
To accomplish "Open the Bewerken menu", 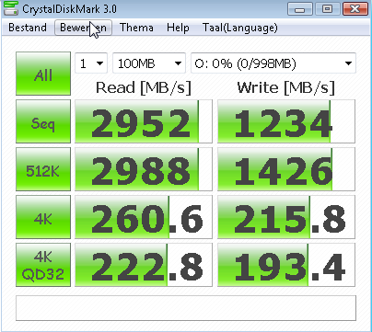I will click(83, 28).
